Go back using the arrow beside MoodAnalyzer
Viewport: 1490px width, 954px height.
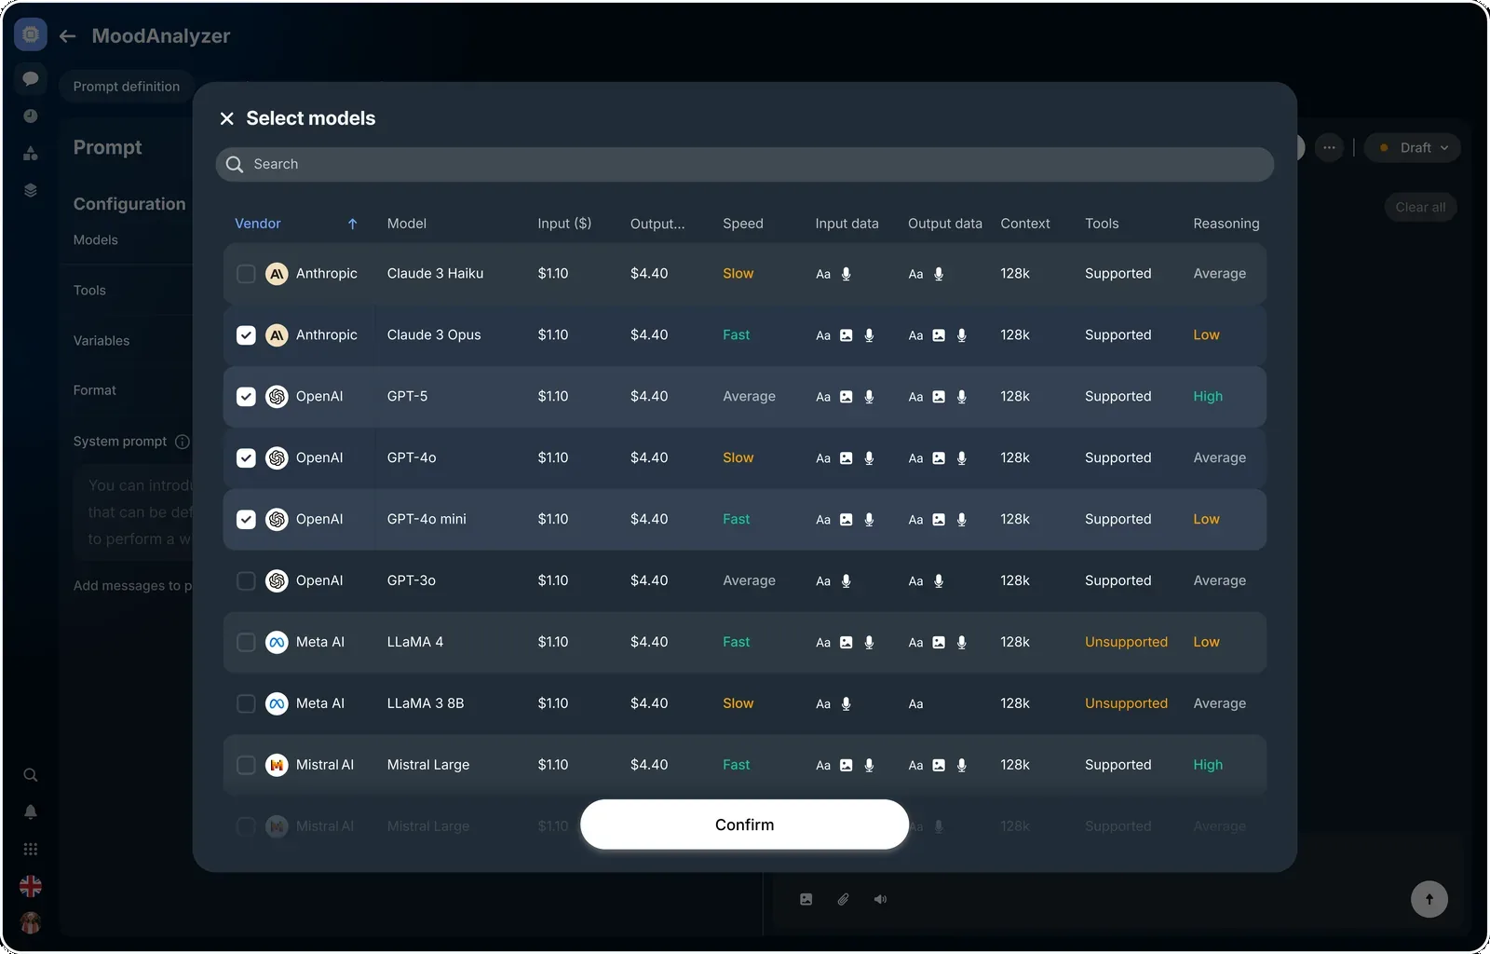(x=68, y=36)
